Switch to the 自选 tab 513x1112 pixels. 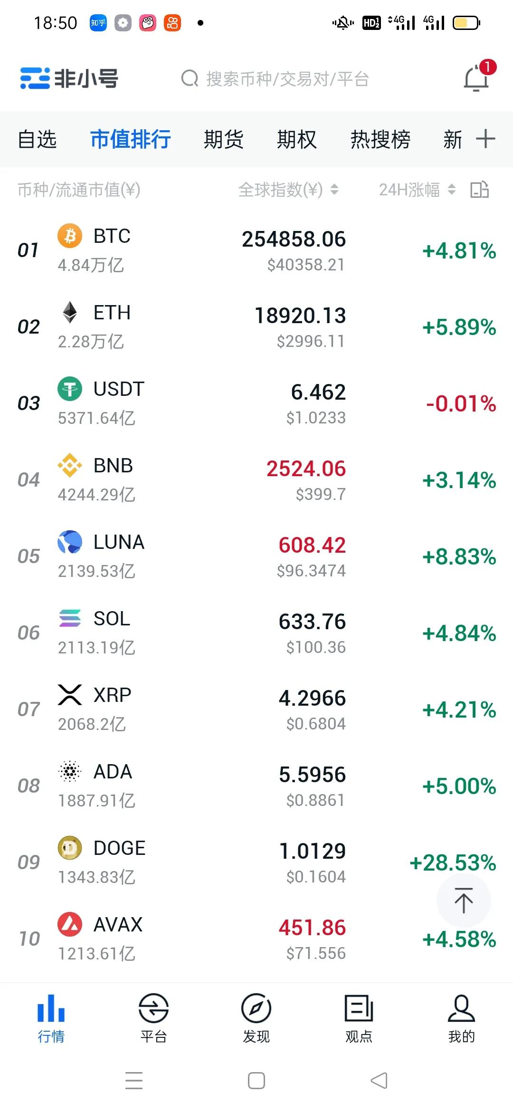(x=37, y=139)
